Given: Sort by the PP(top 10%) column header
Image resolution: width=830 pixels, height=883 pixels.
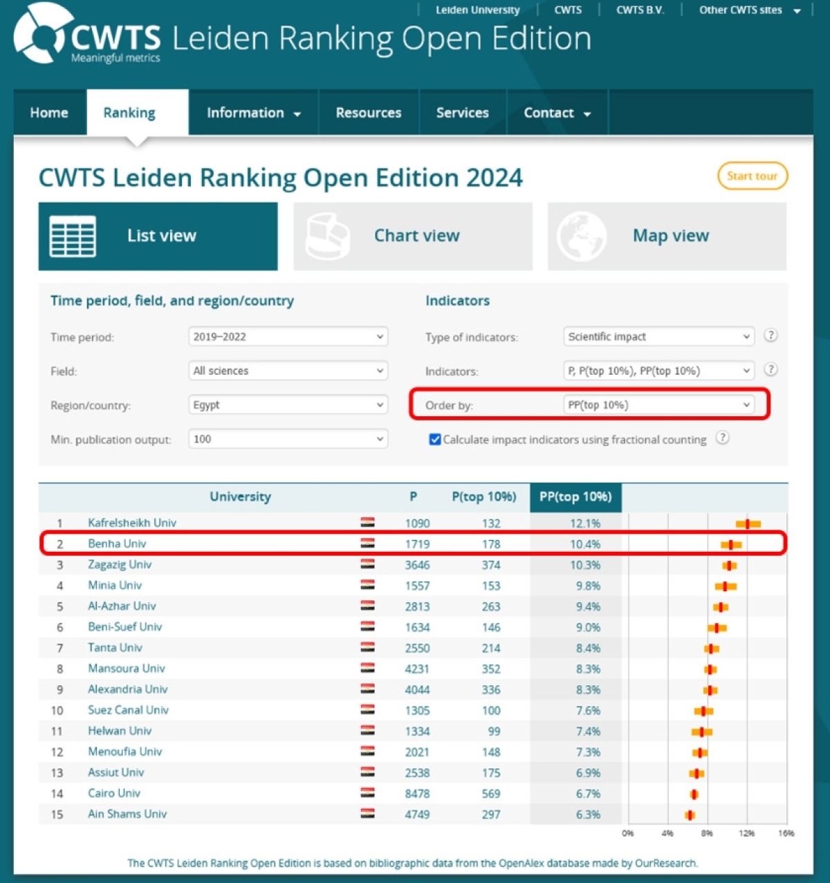Looking at the screenshot, I should tap(575, 497).
